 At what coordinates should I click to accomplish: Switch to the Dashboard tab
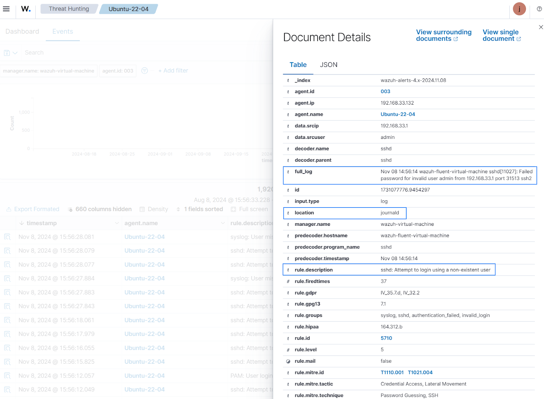point(22,31)
